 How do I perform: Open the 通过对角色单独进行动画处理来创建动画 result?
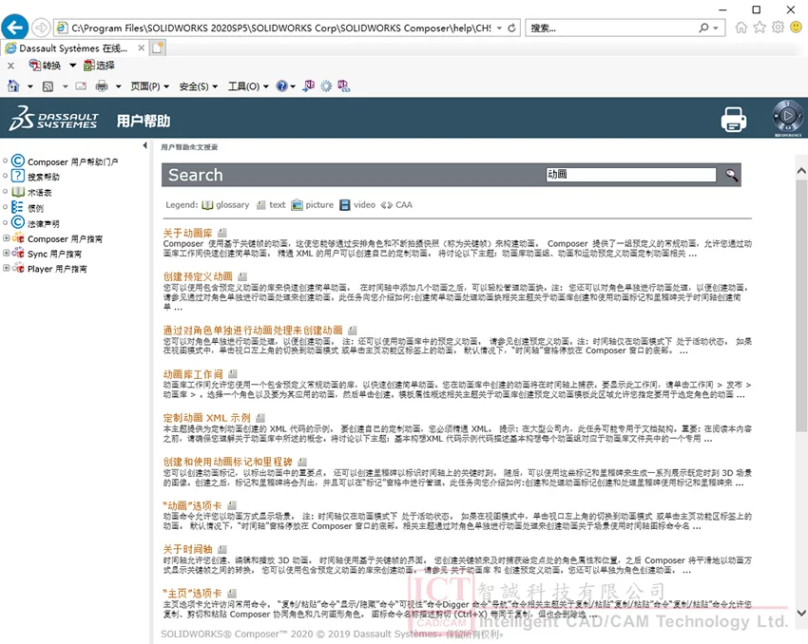click(253, 330)
